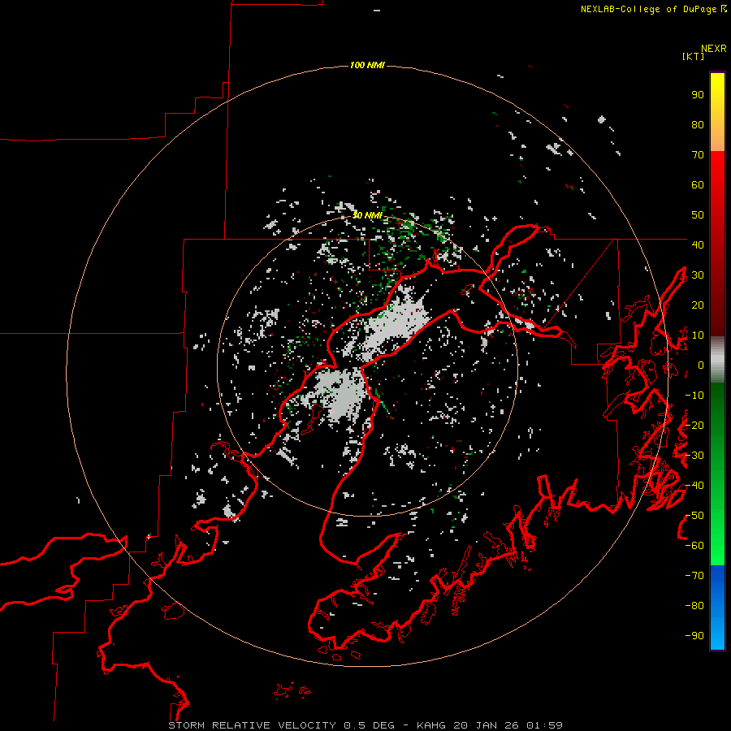Click the NEXR legend label
The width and height of the screenshot is (731, 731).
(x=714, y=49)
